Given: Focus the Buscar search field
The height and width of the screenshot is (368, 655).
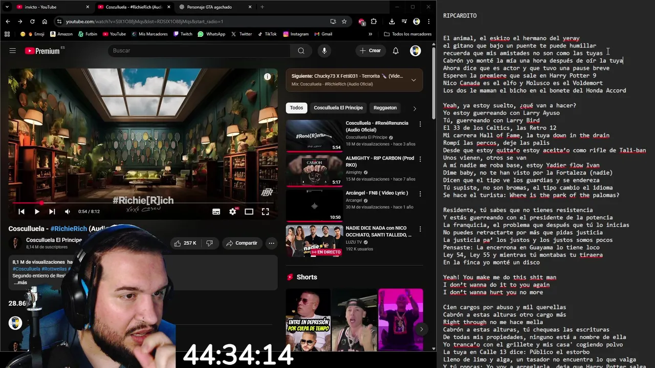Looking at the screenshot, I should pos(199,51).
